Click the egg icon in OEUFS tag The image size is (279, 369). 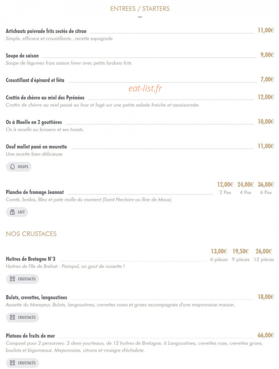click(x=12, y=167)
